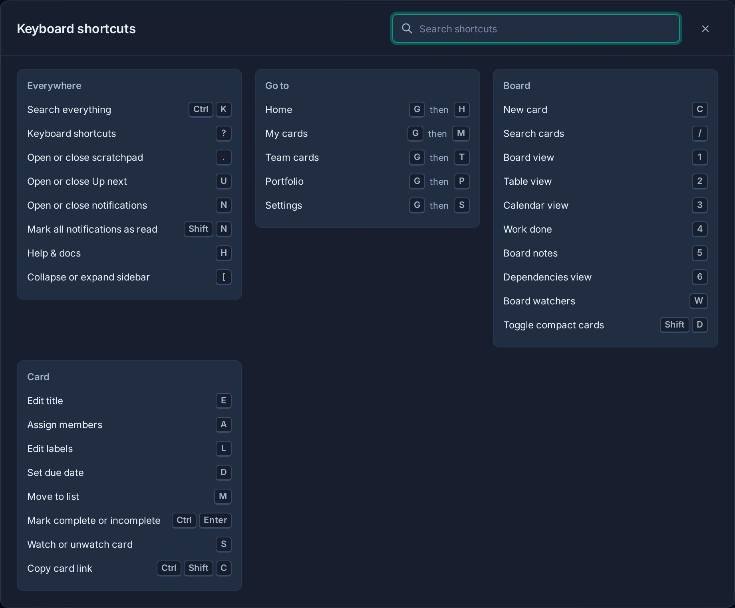This screenshot has width=735, height=608.
Task: Select the Team cards label
Action: tap(292, 158)
